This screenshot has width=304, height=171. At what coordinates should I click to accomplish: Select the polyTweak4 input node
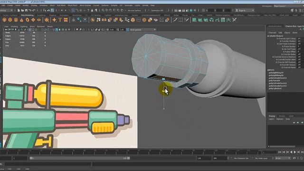274,80
